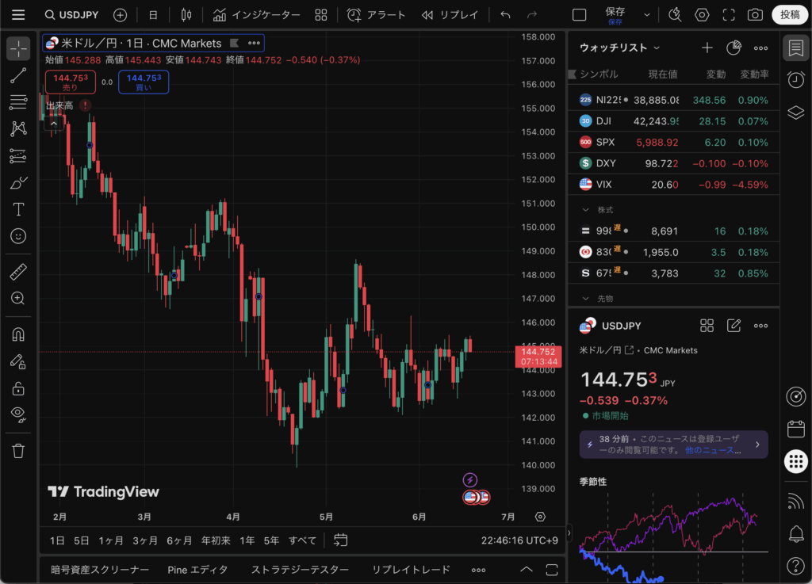Open the alerts clock icon in right sidebar
Screen dimensions: 812x584
tap(796, 79)
